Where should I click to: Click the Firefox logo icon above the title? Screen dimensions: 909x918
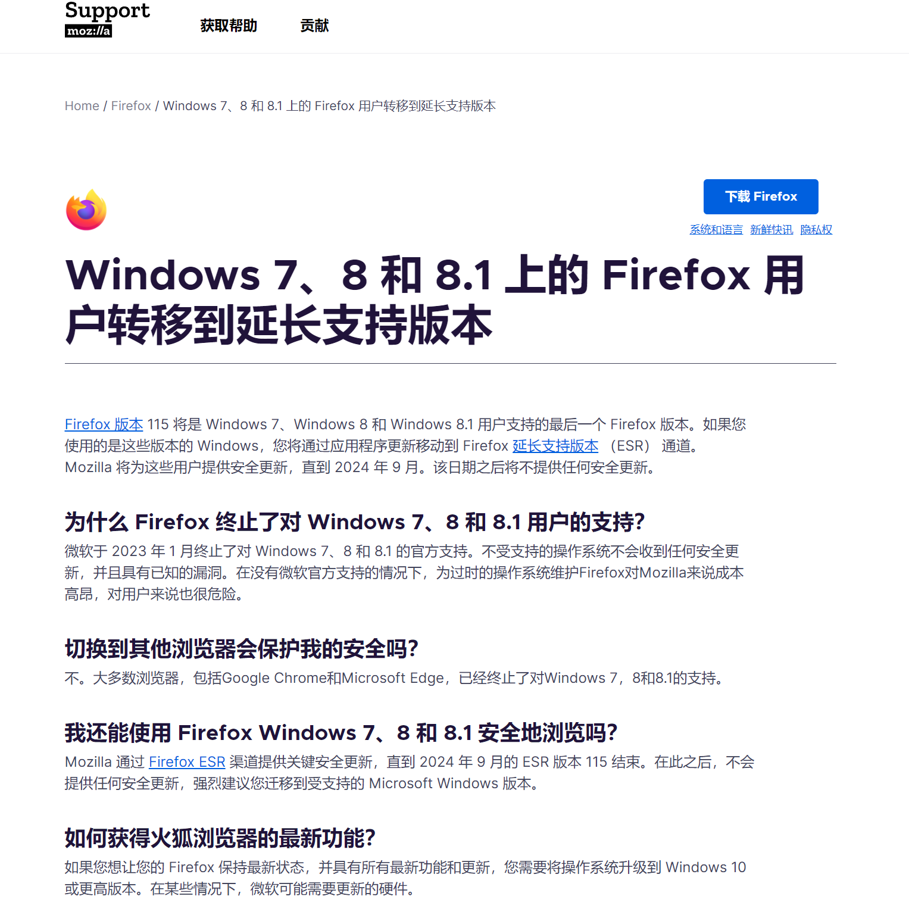(x=86, y=210)
